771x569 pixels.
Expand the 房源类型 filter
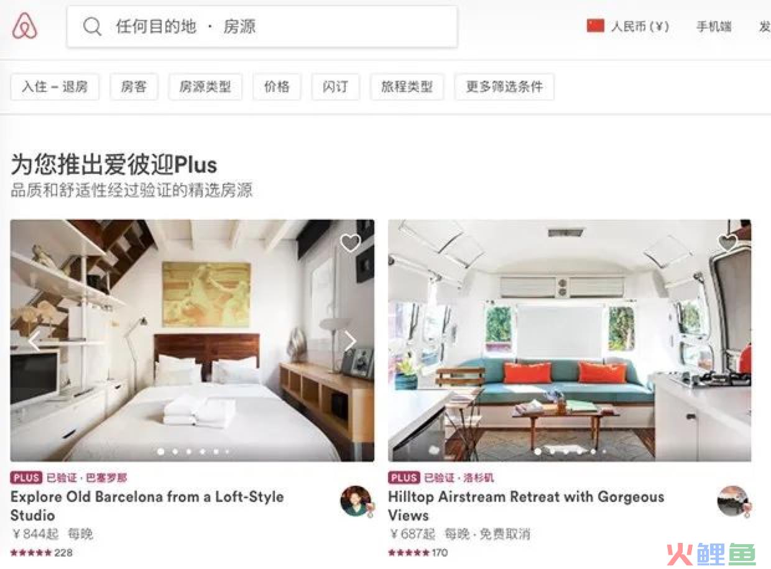pos(205,86)
